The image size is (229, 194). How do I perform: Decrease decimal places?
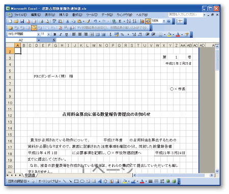pyautogui.click(x=140, y=35)
